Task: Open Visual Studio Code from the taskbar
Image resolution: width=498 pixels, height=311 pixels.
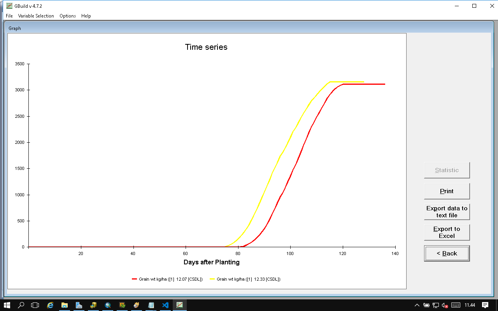Action: pyautogui.click(x=165, y=305)
